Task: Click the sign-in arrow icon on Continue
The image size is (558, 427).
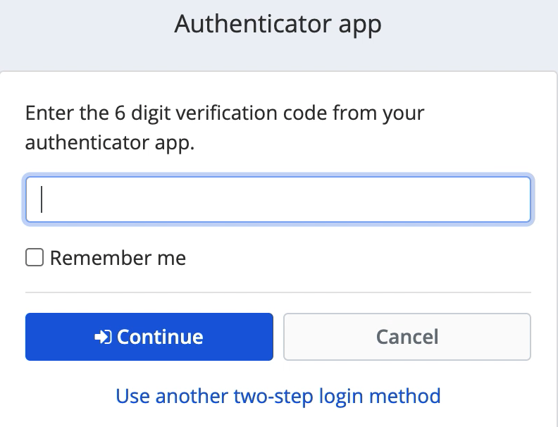Action: pyautogui.click(x=103, y=337)
